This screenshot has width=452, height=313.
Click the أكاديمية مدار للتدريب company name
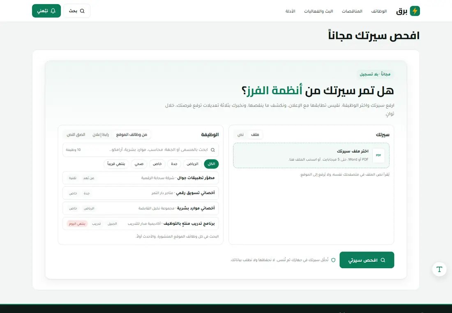[x=144, y=224]
